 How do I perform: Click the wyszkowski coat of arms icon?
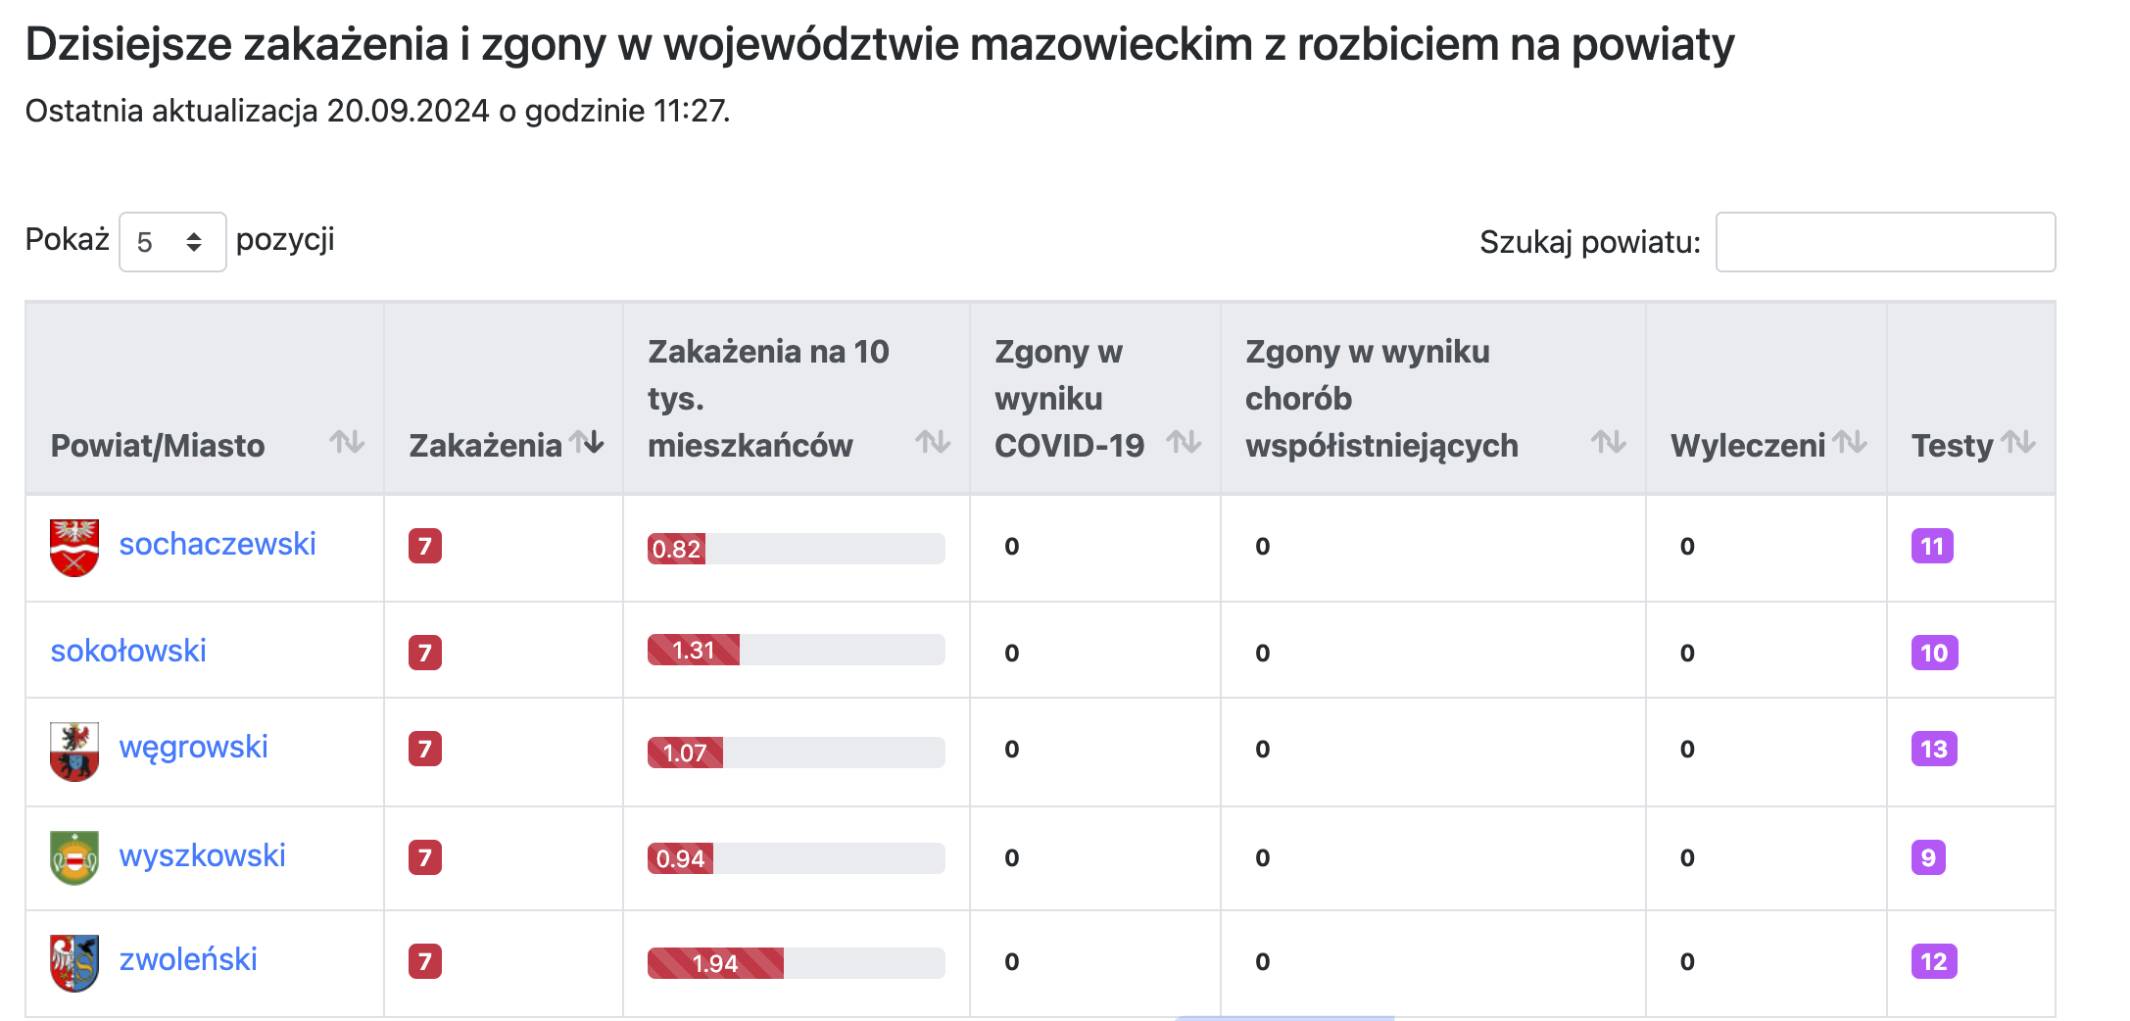pyautogui.click(x=74, y=857)
